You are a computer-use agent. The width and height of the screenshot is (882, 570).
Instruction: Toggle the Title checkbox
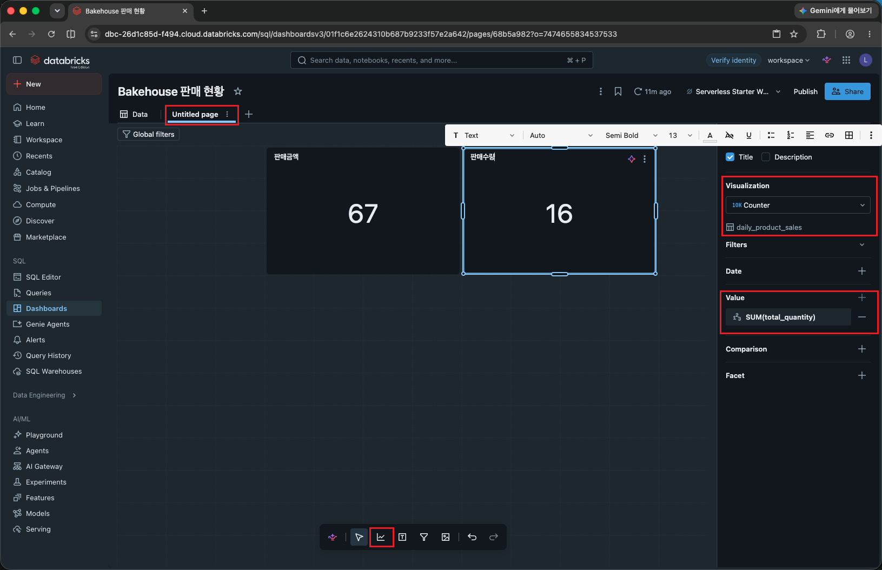click(x=730, y=157)
